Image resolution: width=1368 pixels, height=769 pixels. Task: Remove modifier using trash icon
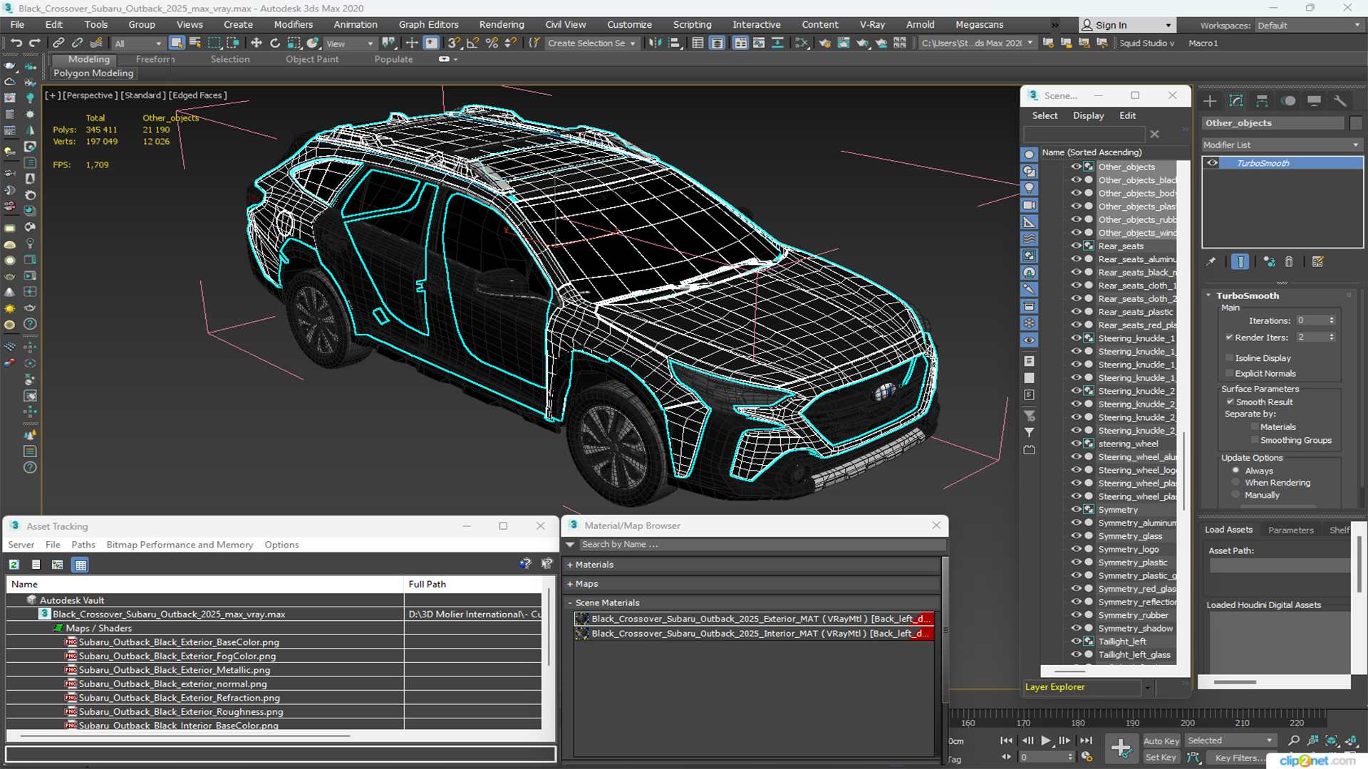coord(1289,261)
